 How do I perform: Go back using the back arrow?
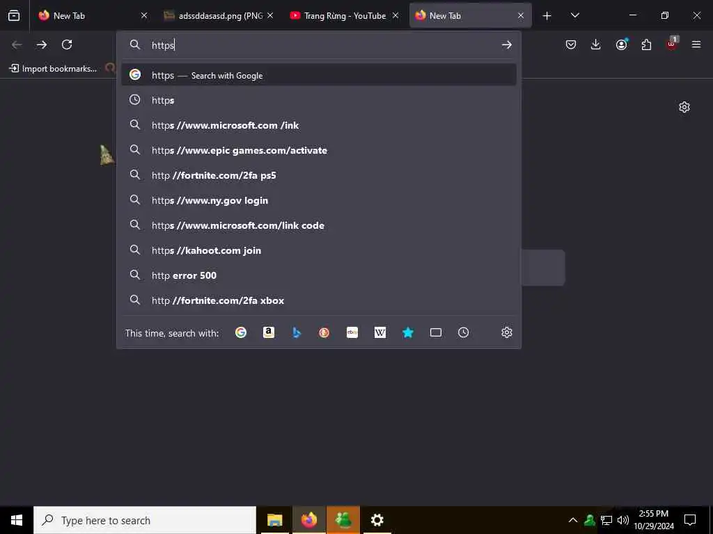point(17,44)
